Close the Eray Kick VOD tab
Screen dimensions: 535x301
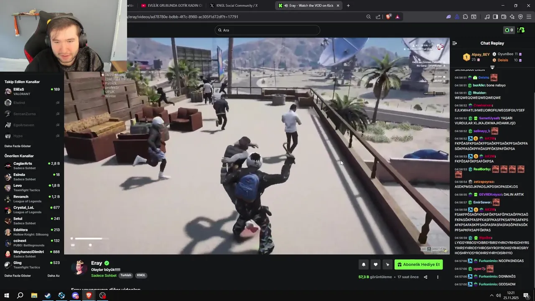coord(338,5)
